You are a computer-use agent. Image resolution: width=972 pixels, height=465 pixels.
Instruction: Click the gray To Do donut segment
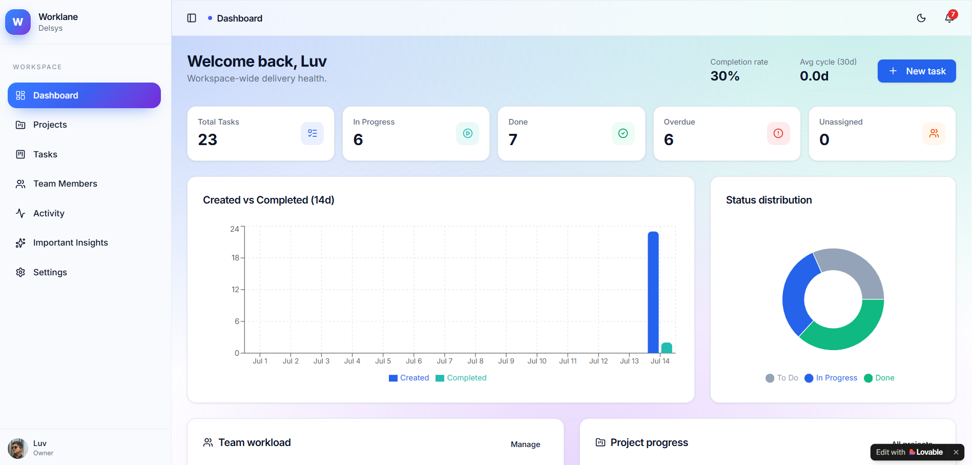pyautogui.click(x=856, y=267)
